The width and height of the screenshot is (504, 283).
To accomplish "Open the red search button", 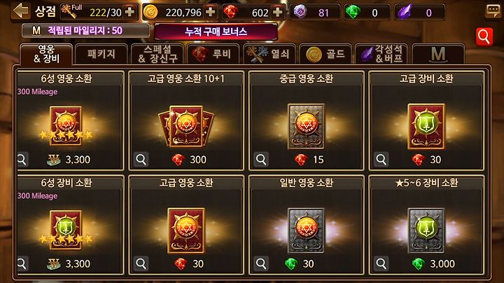I will [x=484, y=37].
